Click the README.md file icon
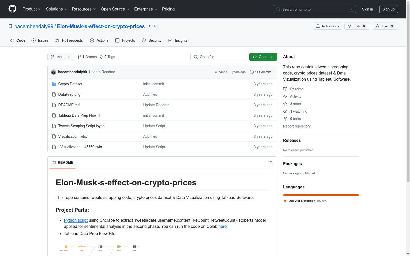410x256 pixels. [54, 105]
